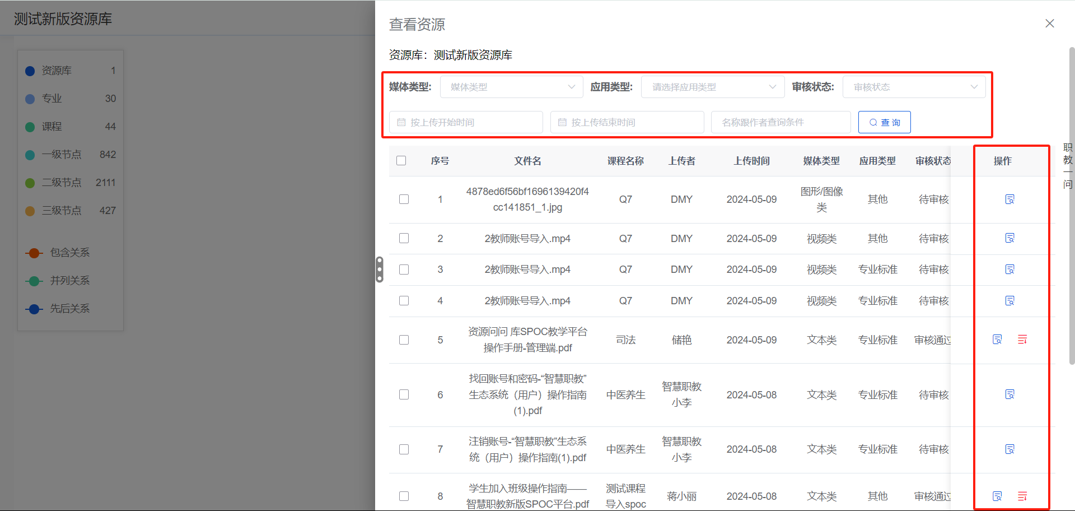This screenshot has height=511, width=1075.
Task: Close the 查看资源 drawer
Action: [1050, 24]
